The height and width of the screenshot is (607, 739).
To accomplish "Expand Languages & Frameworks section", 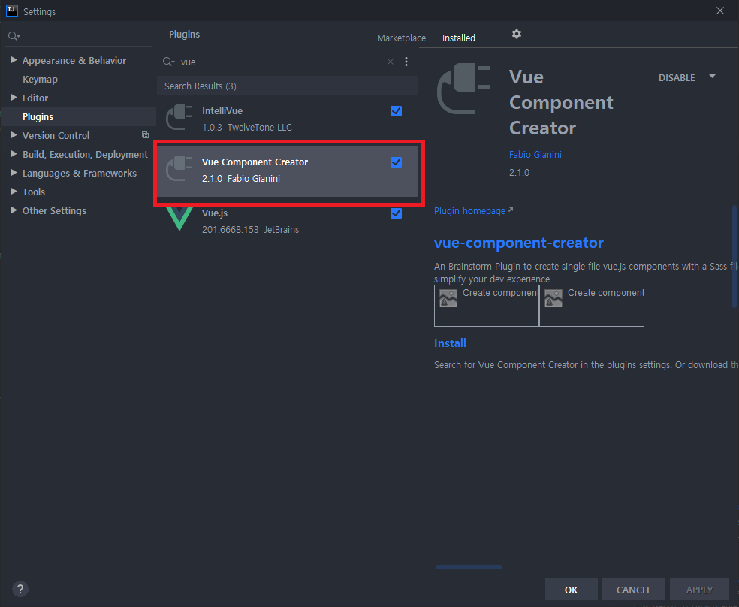I will 14,173.
